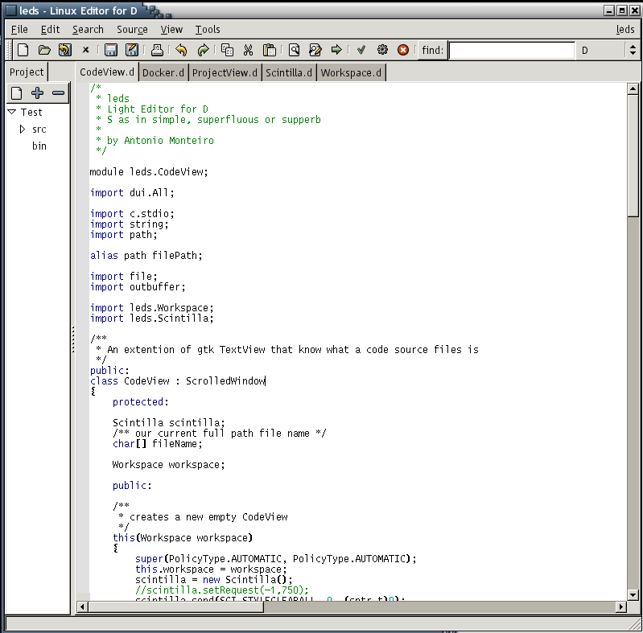
Task: Click the 'class CodeView : ScrolledWindow' line
Action: [178, 381]
